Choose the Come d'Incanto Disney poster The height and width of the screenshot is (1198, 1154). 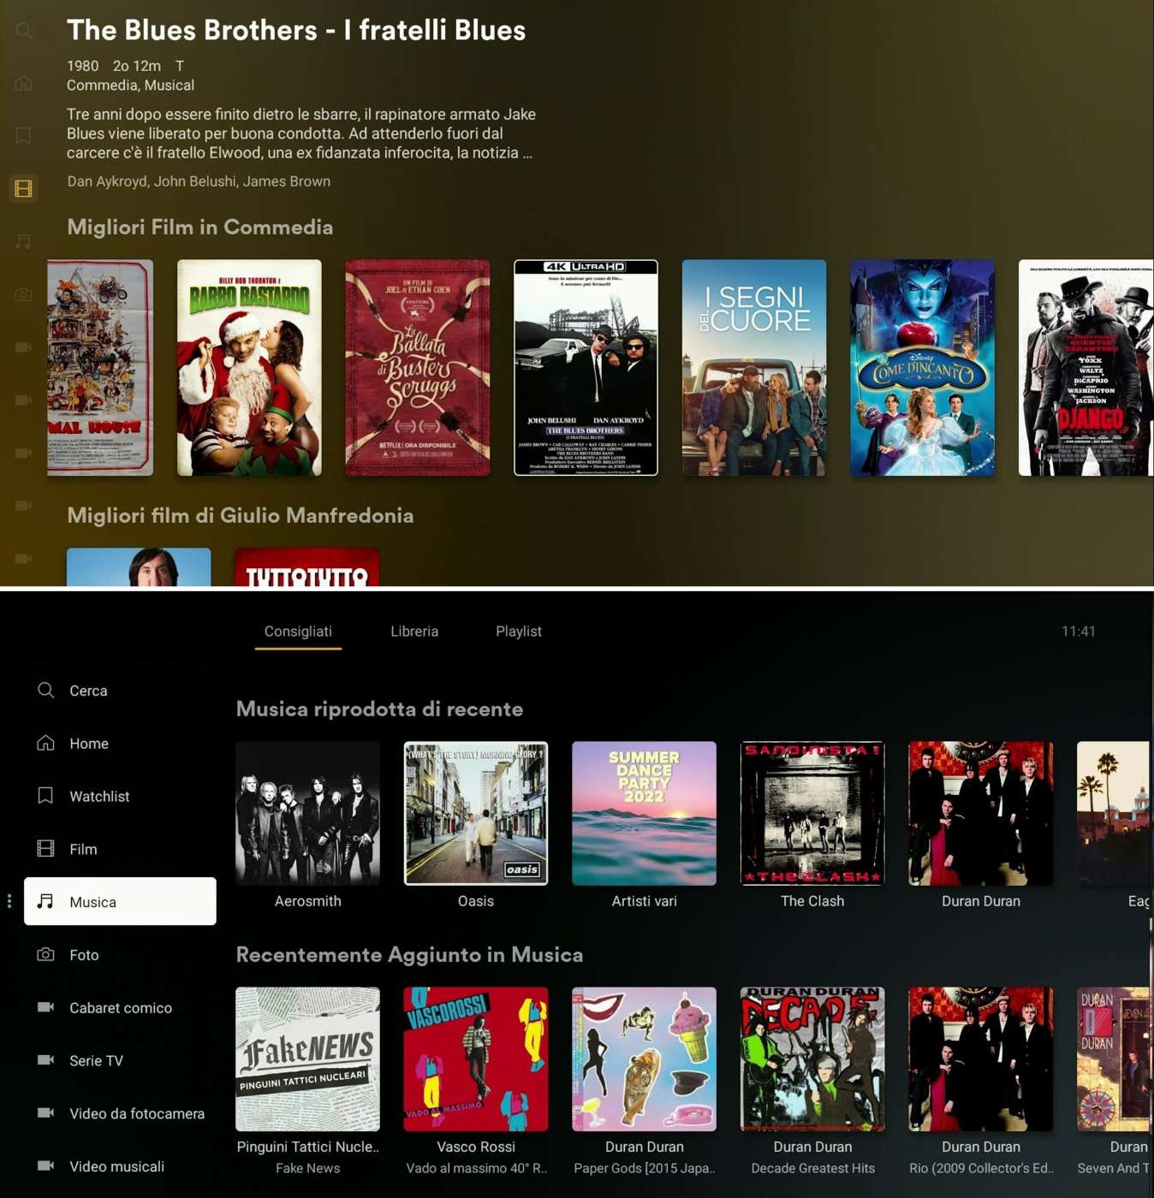[x=922, y=367]
